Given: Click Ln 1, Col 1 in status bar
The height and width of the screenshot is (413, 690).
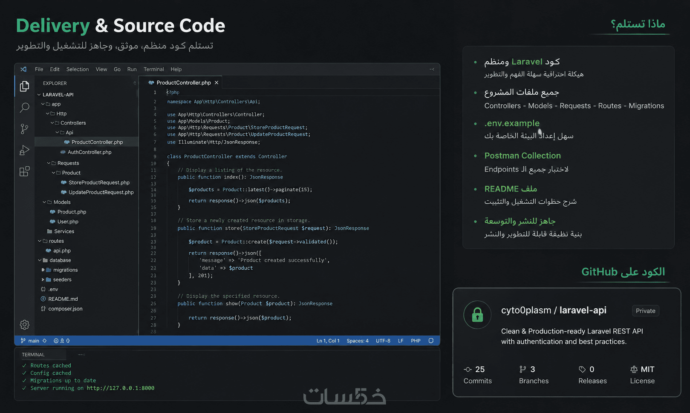Looking at the screenshot, I should coord(328,341).
